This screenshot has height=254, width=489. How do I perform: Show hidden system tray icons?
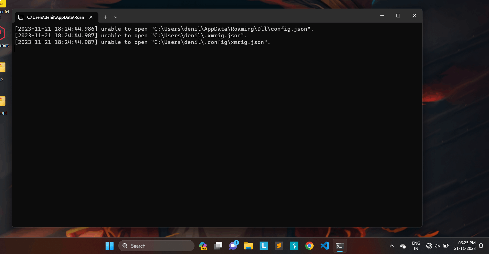(x=392, y=246)
